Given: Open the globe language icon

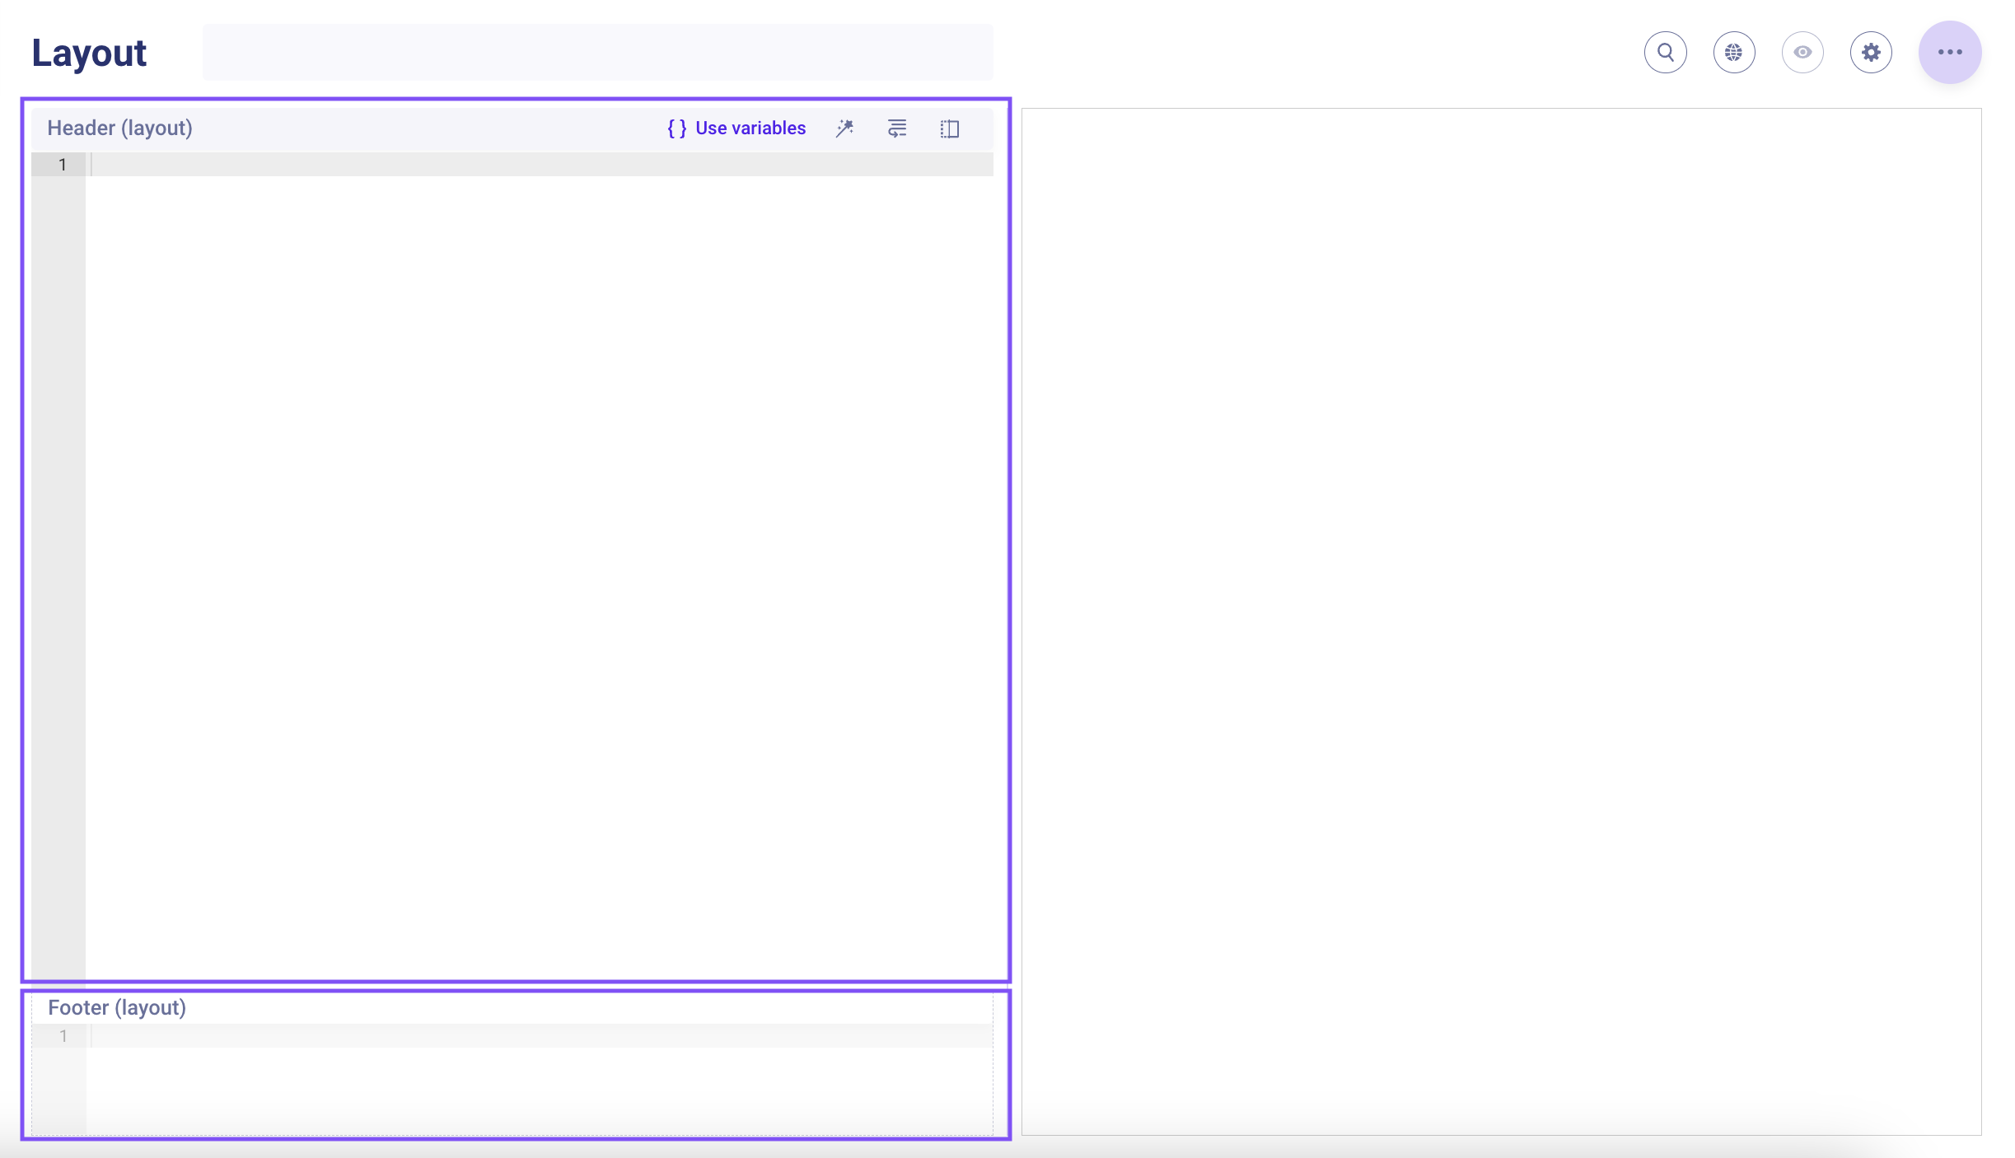Looking at the screenshot, I should (1733, 53).
